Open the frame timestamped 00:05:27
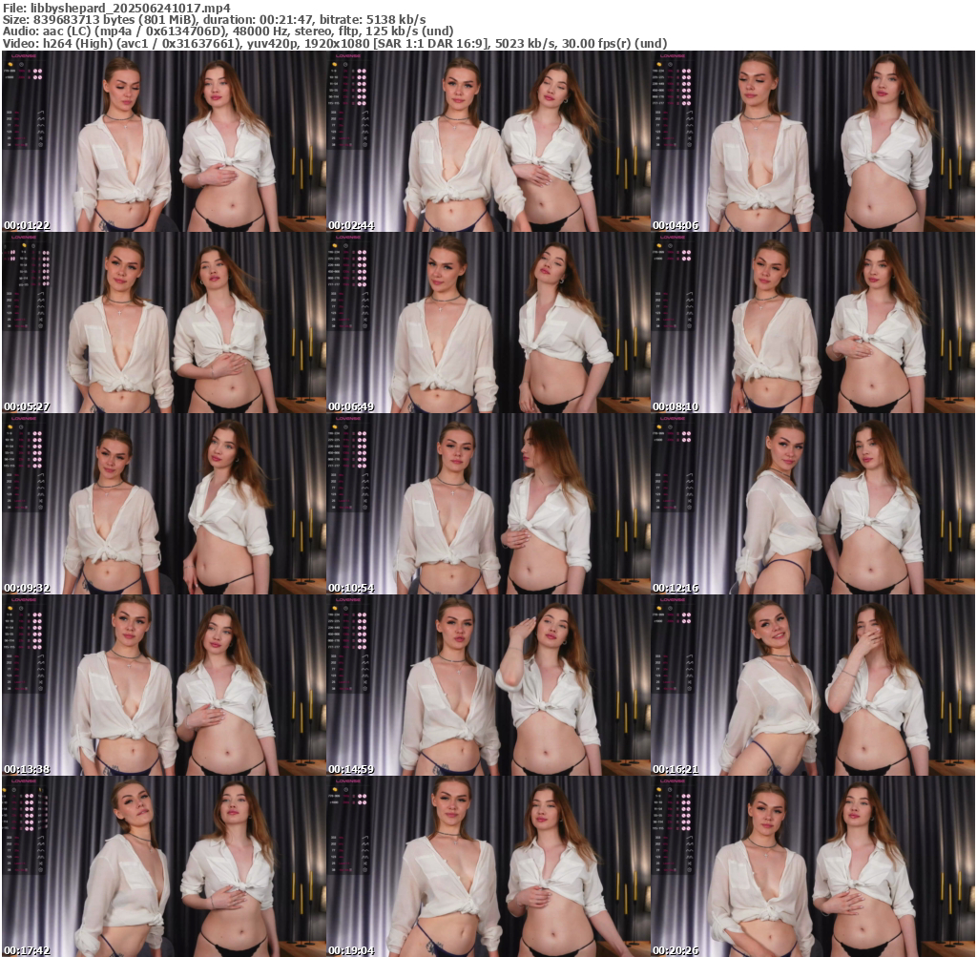The height and width of the screenshot is (957, 977). tap(163, 322)
